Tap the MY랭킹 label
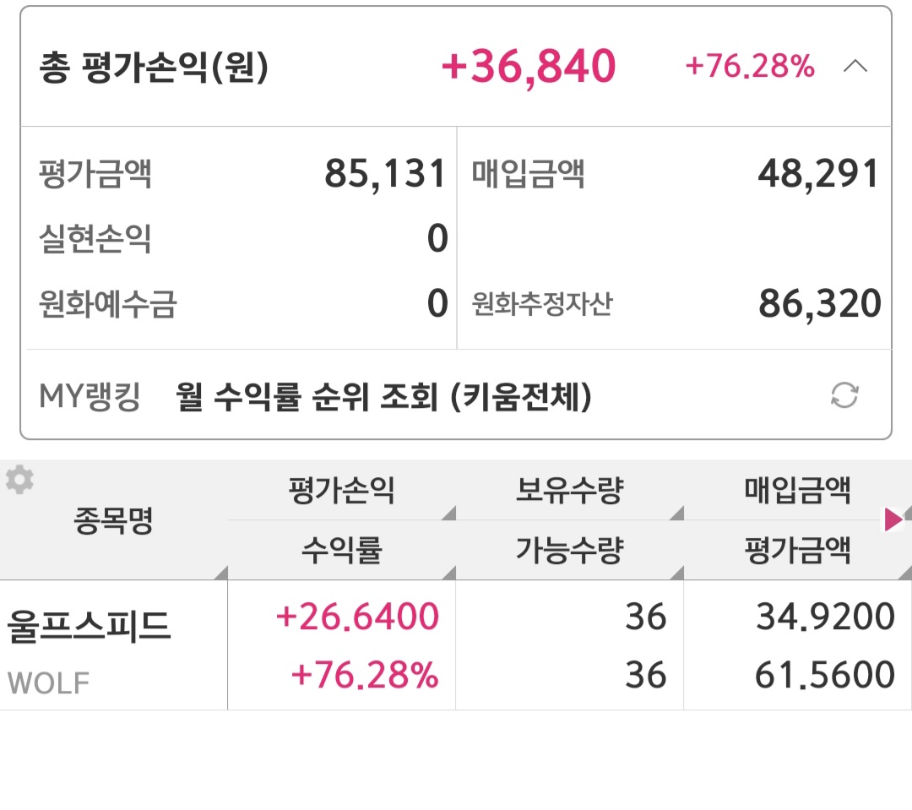This screenshot has height=810, width=912. (x=90, y=396)
